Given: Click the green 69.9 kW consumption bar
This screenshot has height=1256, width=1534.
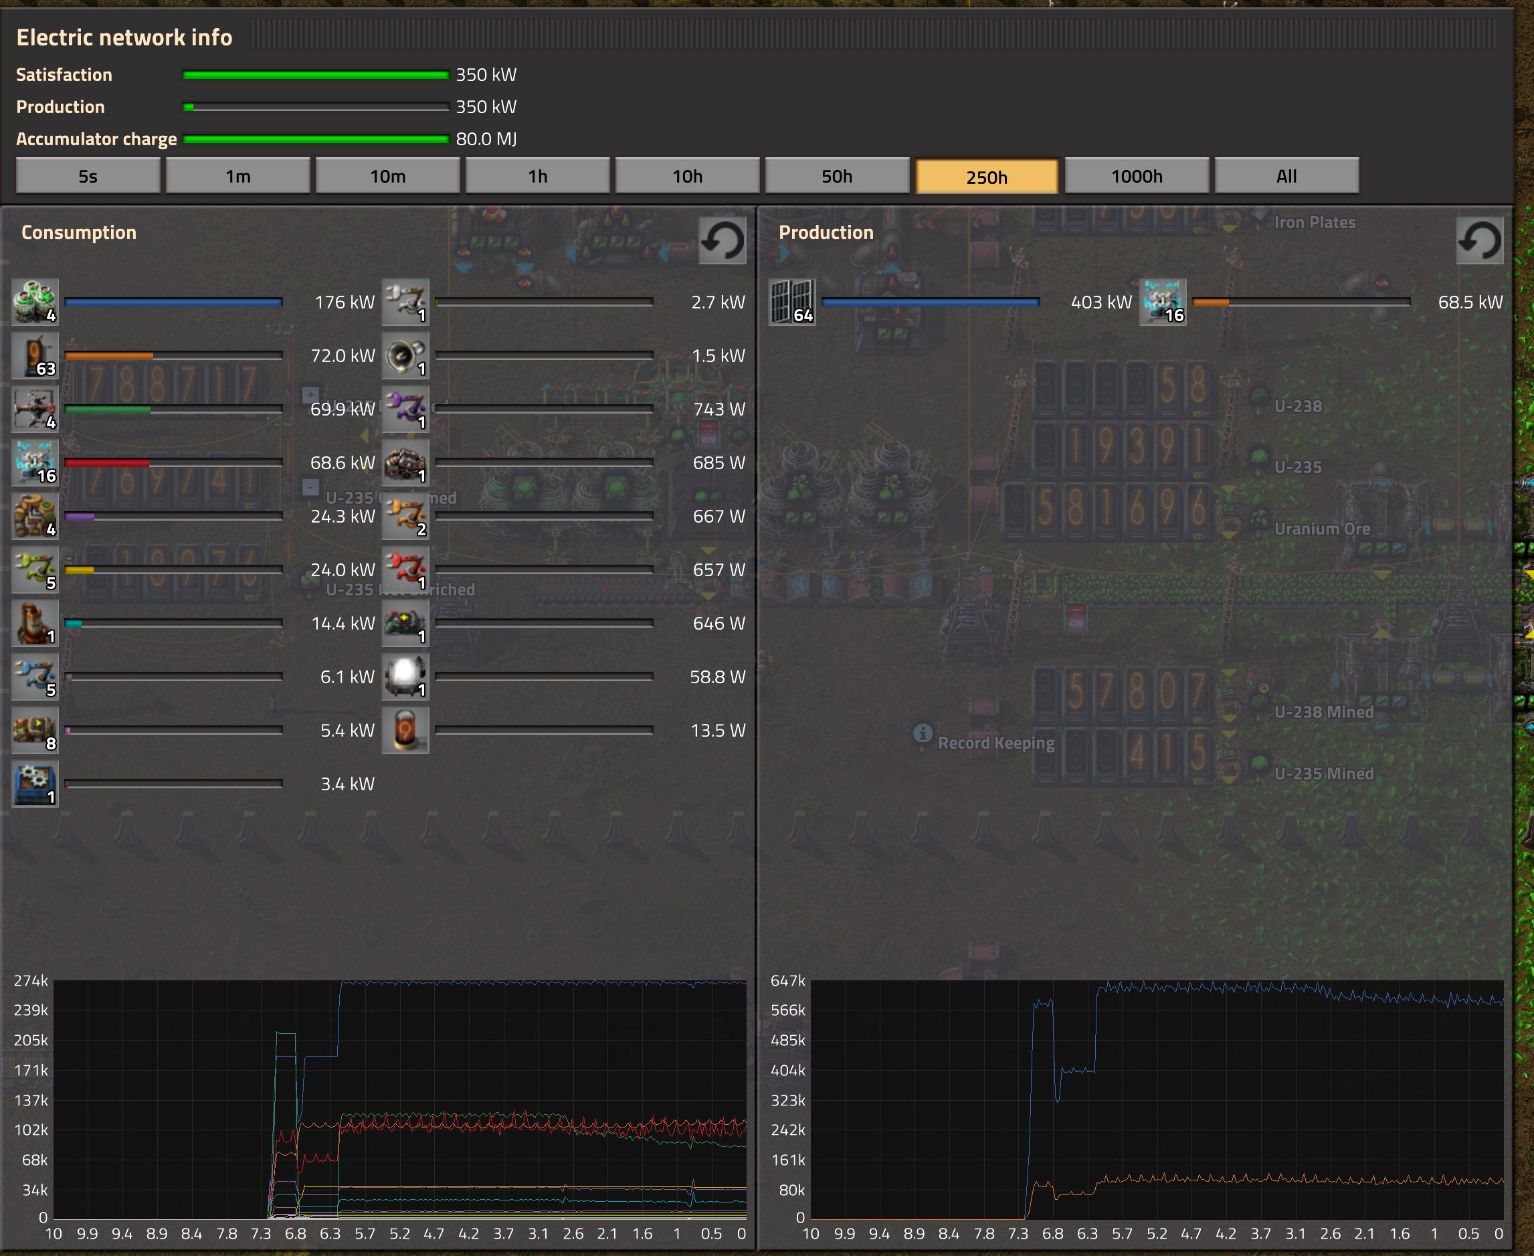Looking at the screenshot, I should pyautogui.click(x=173, y=410).
